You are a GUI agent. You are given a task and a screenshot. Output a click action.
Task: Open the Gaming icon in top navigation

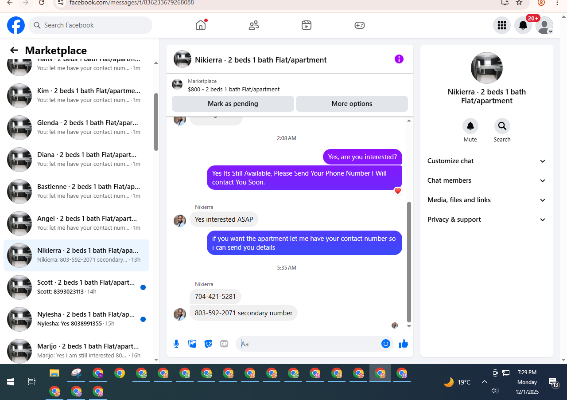pyautogui.click(x=360, y=25)
